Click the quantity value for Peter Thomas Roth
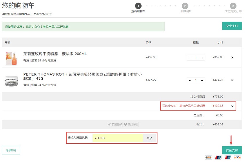Image resolution: width=245 pixels, height=162 pixels. 196,80
